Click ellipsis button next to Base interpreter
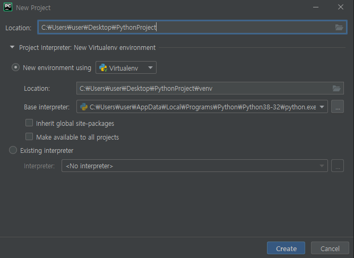This screenshot has width=354, height=258. (338, 107)
